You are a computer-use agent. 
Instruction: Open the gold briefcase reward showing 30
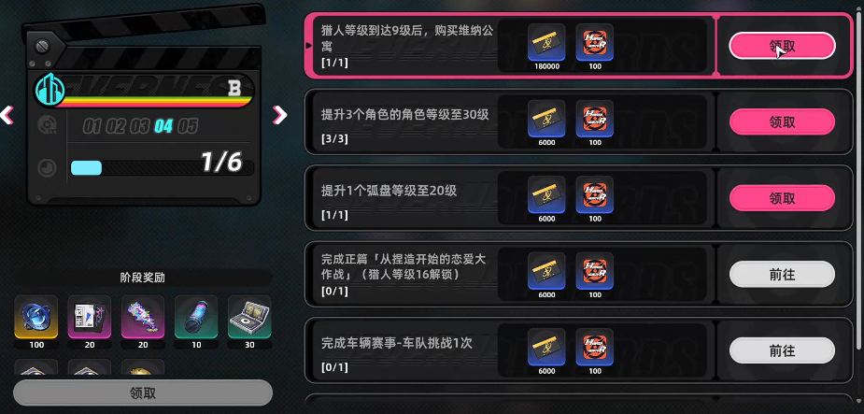[x=249, y=317]
